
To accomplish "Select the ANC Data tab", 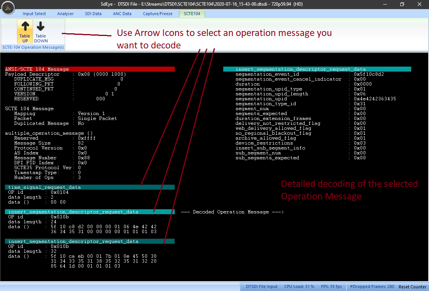I will click(122, 14).
